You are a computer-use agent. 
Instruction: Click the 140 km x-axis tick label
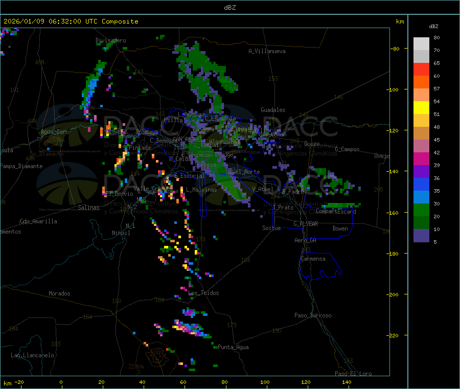coord(347,382)
